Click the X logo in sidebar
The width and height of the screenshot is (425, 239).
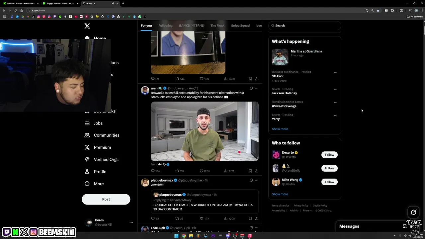[x=87, y=26]
